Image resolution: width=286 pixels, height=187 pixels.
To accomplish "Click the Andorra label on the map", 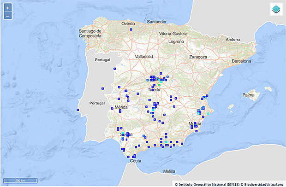I will (233, 40).
